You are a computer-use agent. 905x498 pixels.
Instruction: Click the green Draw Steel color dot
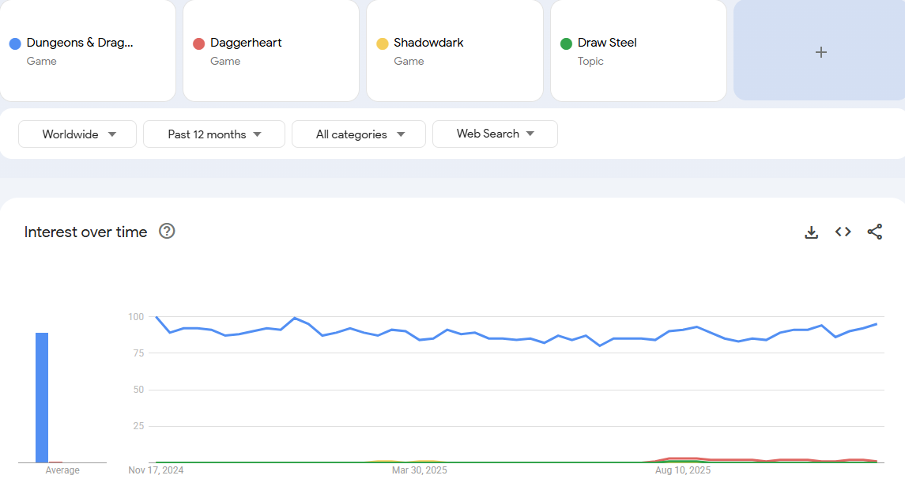[566, 43]
